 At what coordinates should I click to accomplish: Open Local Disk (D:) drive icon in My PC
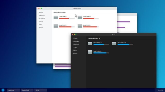point(114,43)
